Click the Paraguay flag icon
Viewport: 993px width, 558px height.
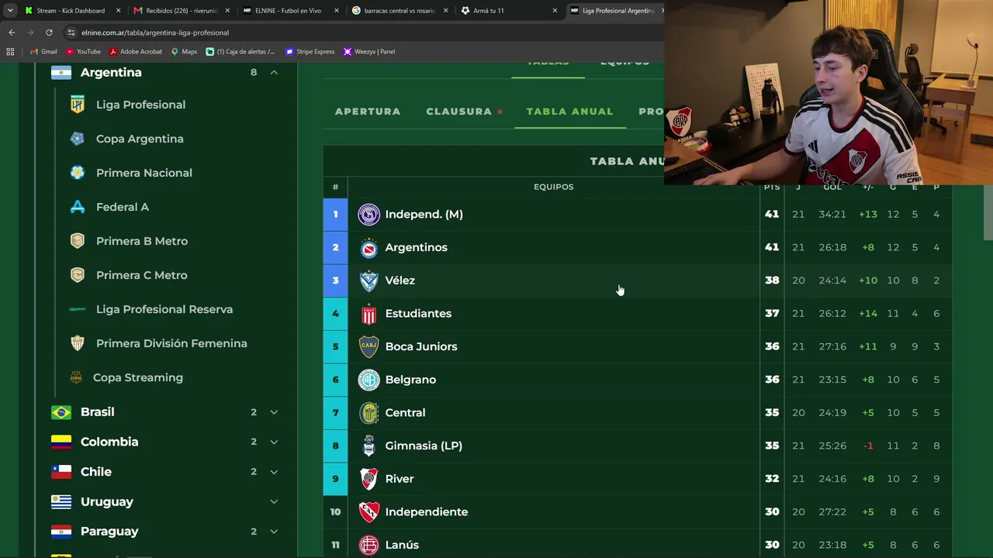pos(61,532)
